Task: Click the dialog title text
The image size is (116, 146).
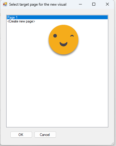Action: tap(38, 4)
